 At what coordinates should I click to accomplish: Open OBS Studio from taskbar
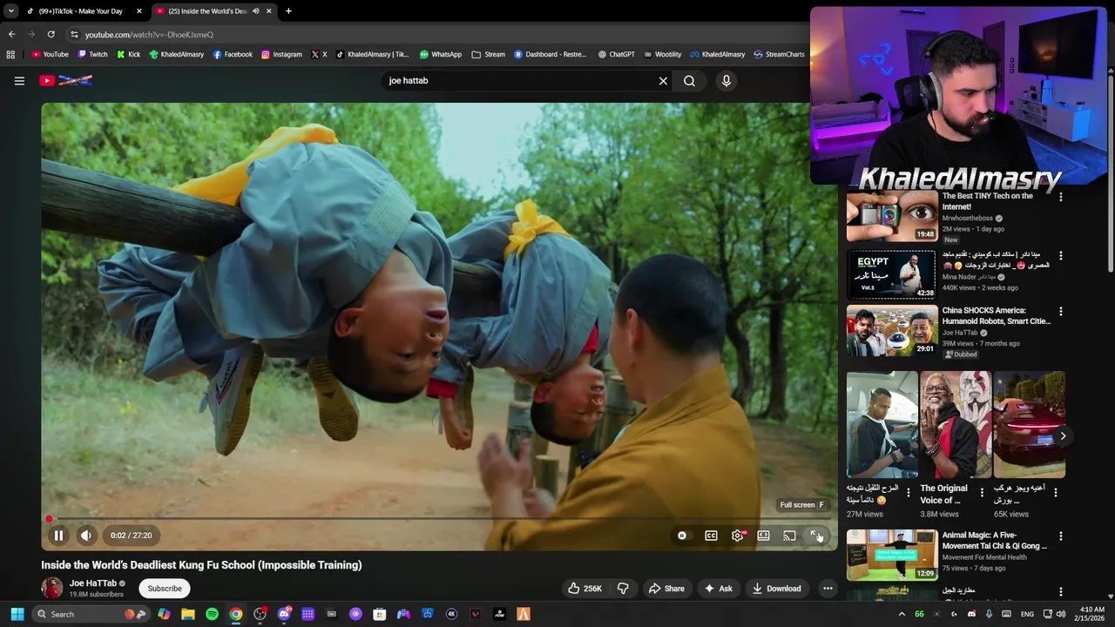click(x=260, y=614)
